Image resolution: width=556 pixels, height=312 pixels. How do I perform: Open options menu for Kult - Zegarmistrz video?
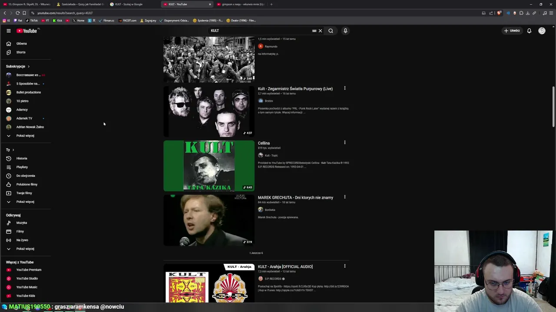click(345, 88)
